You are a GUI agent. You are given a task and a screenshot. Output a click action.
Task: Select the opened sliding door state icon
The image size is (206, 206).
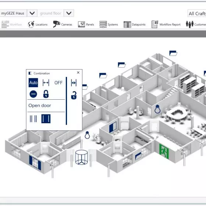[33, 119]
